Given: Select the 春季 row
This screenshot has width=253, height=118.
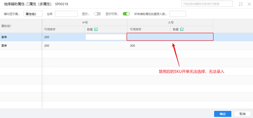Looking at the screenshot, I should pos(20,37).
